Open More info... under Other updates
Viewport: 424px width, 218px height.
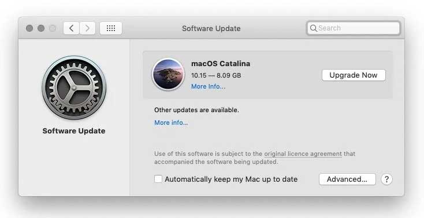[171, 123]
